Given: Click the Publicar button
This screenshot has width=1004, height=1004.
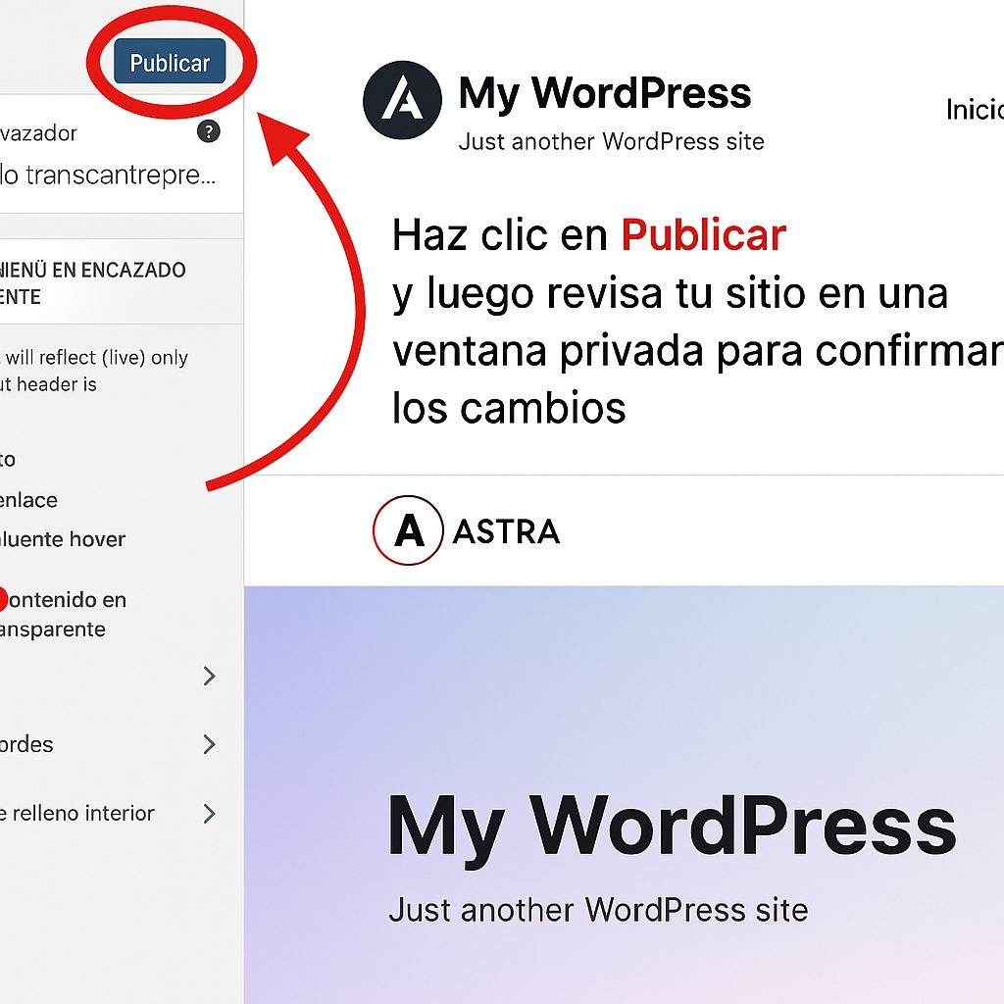Looking at the screenshot, I should click(x=169, y=62).
